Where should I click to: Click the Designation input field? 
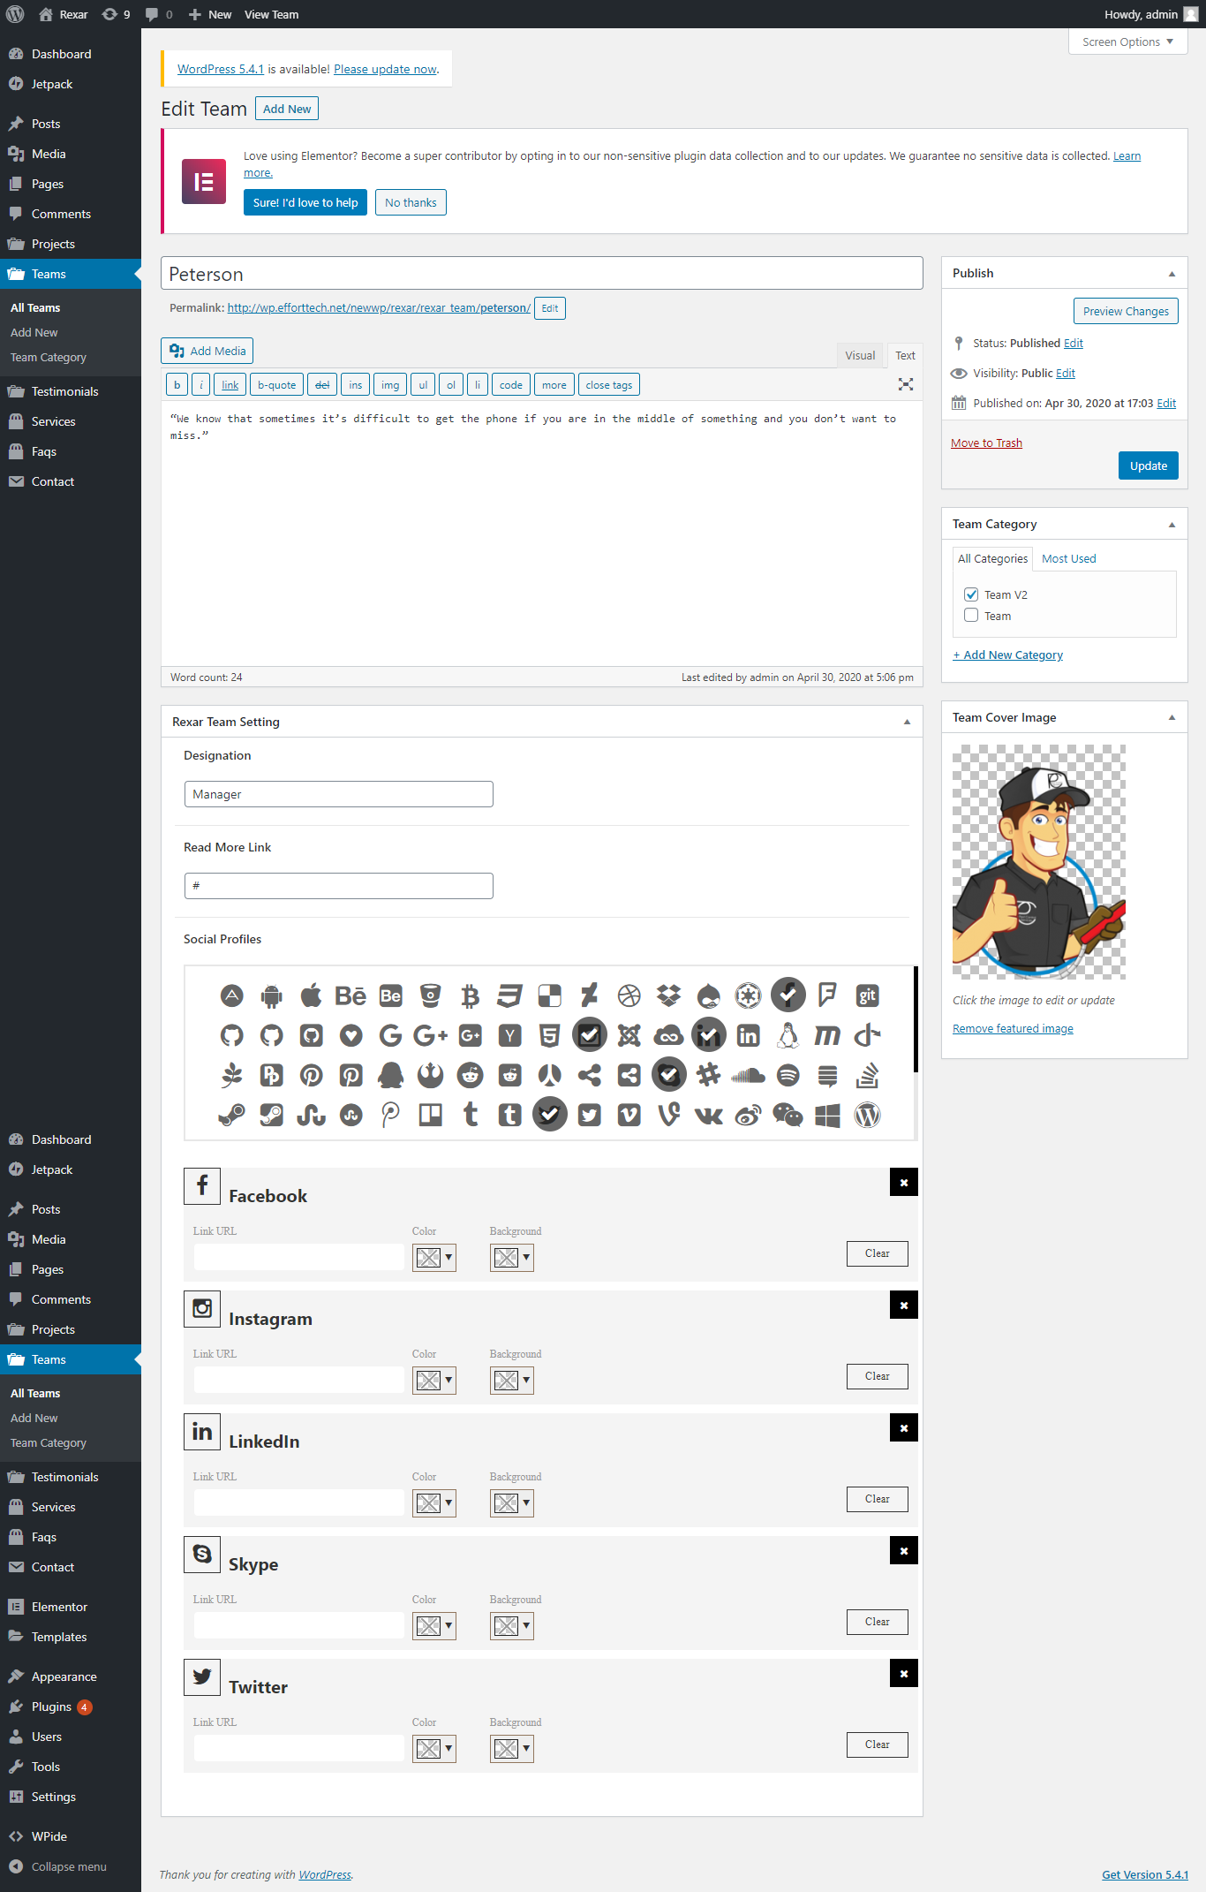pyautogui.click(x=338, y=794)
